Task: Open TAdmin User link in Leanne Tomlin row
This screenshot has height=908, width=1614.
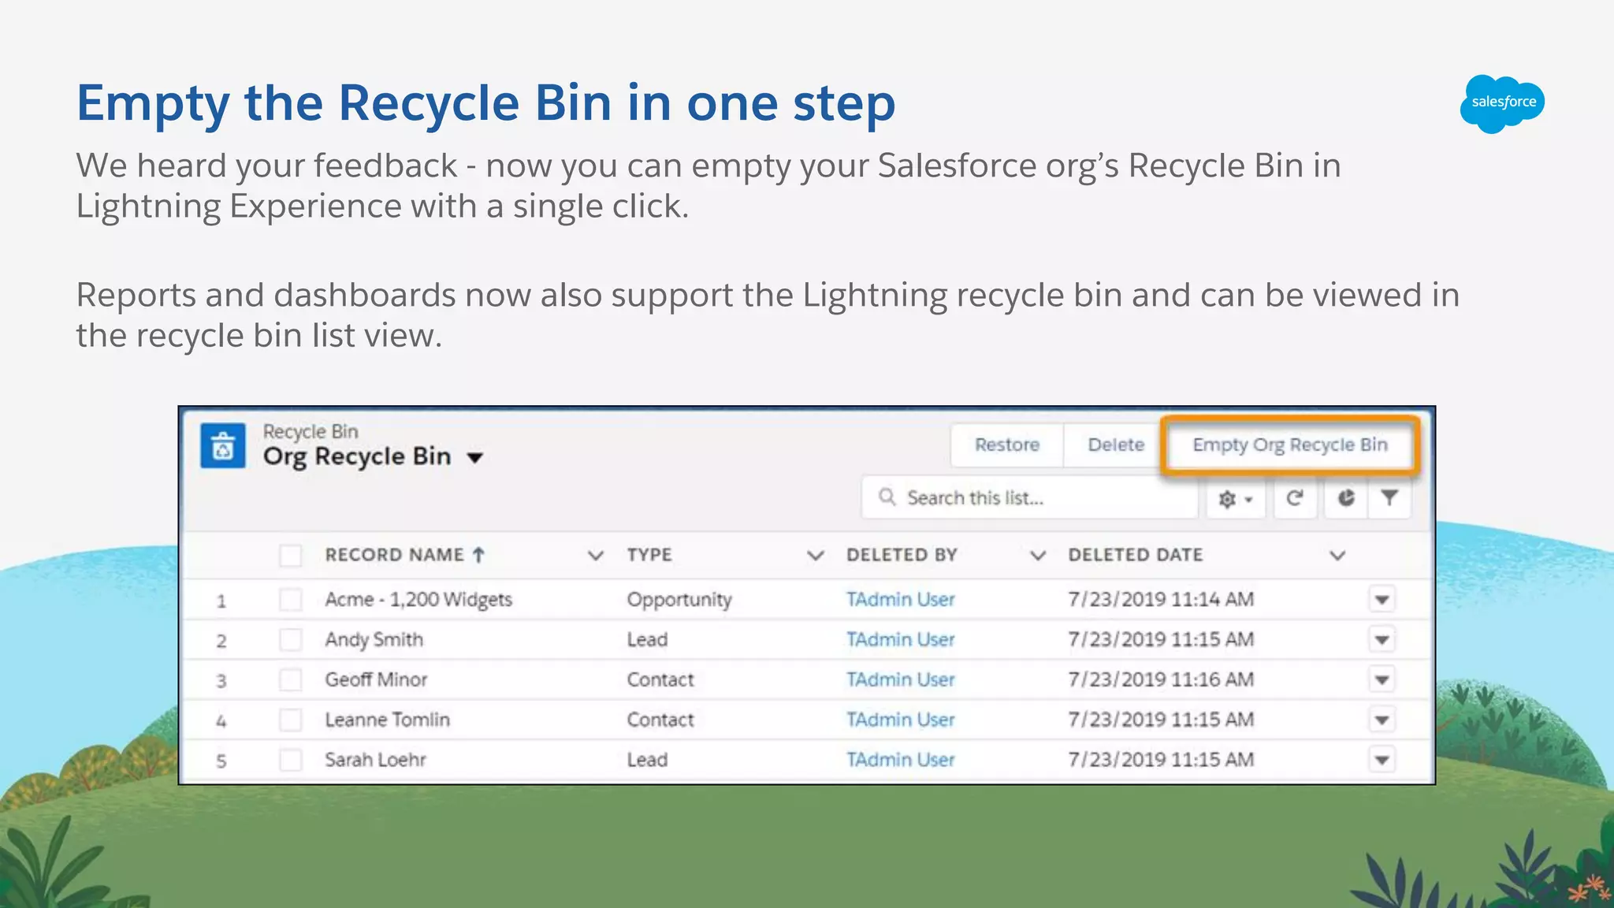Action: tap(901, 720)
